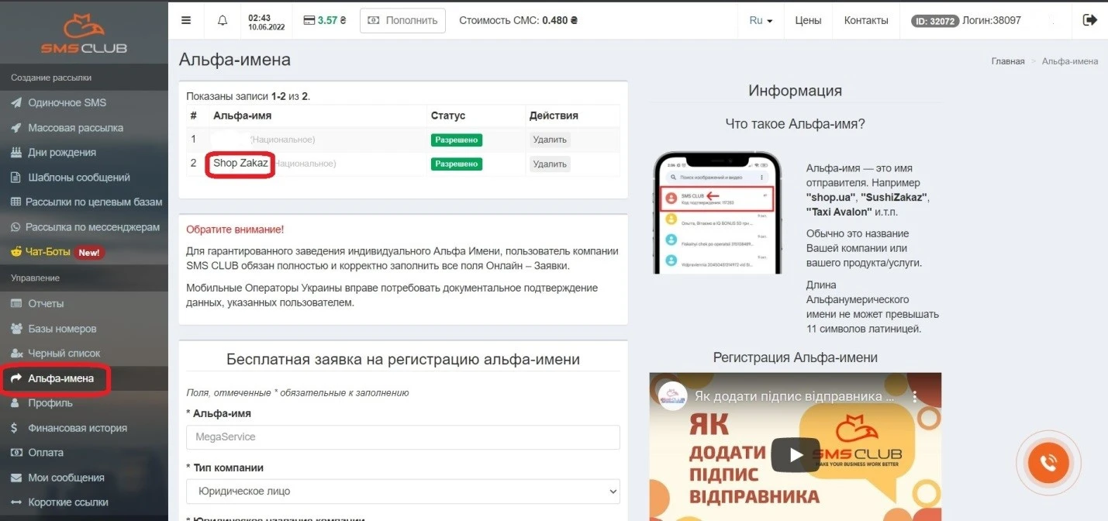
Task: Click the hamburger menu icon
Action: click(186, 21)
